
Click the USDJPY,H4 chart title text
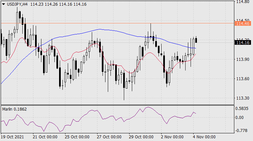point(17,4)
